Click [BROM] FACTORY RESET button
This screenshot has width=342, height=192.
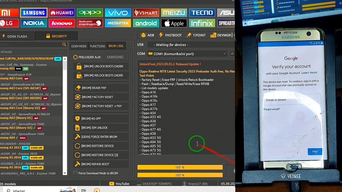[x=101, y=97]
